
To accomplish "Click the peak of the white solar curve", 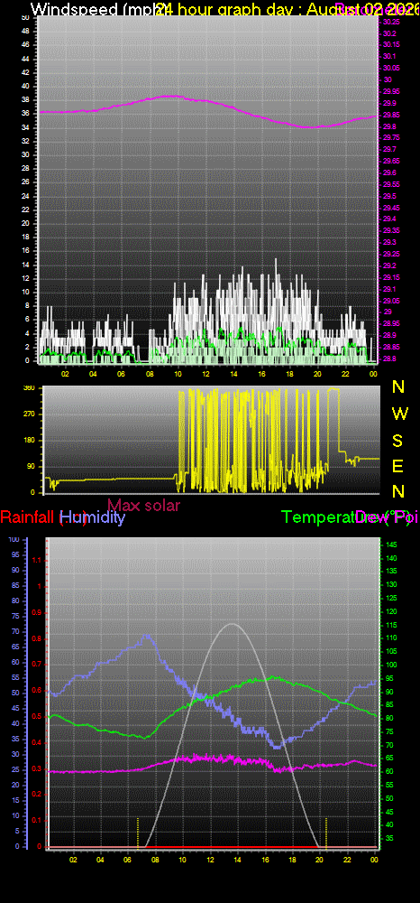I will pyautogui.click(x=233, y=624).
